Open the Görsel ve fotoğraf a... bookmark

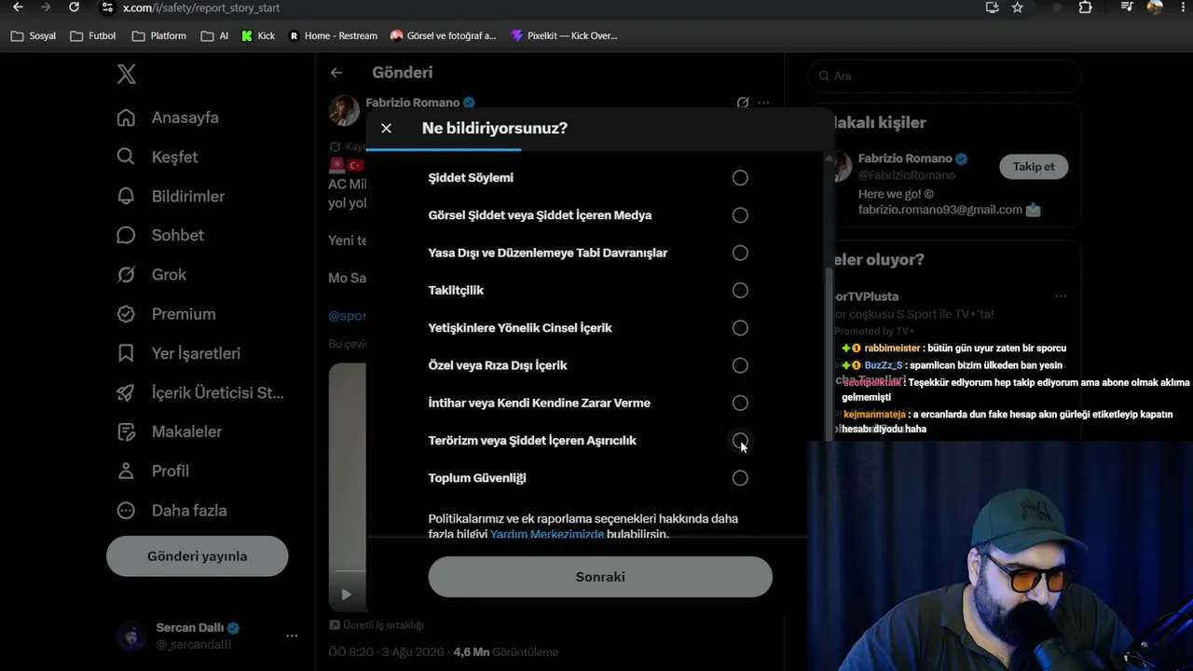(444, 36)
